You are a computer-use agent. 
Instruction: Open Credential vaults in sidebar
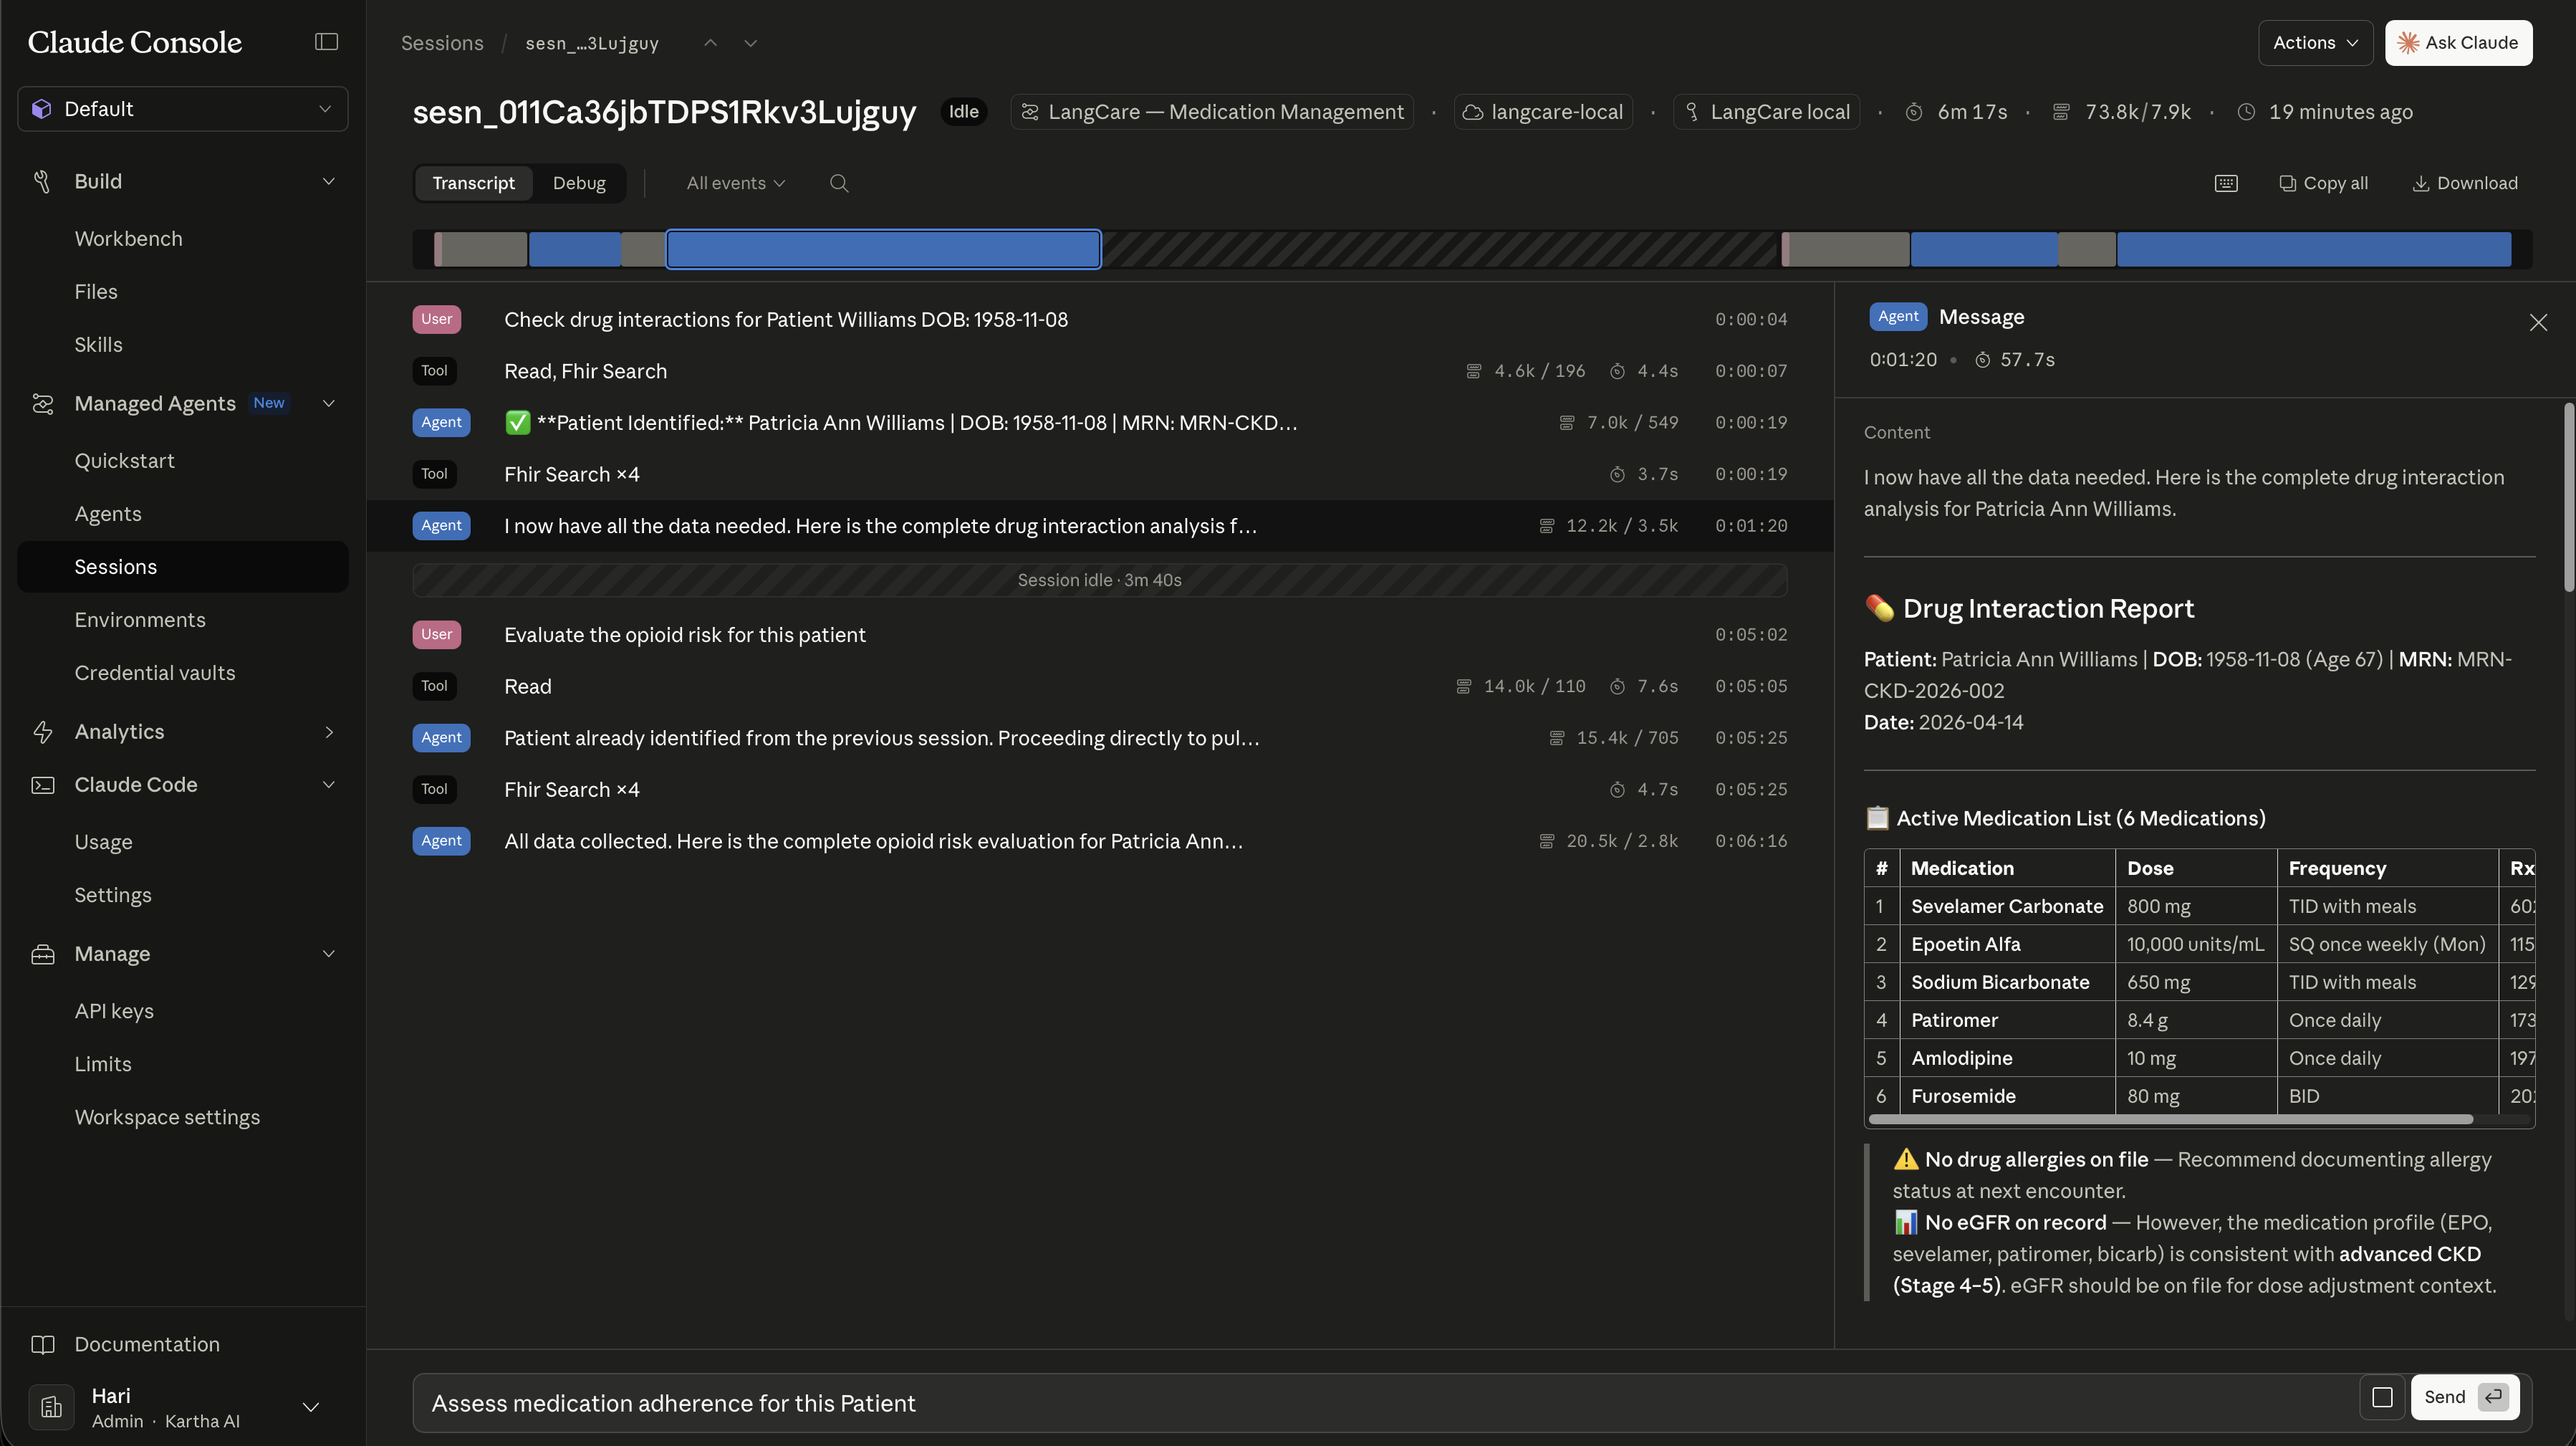(x=155, y=673)
